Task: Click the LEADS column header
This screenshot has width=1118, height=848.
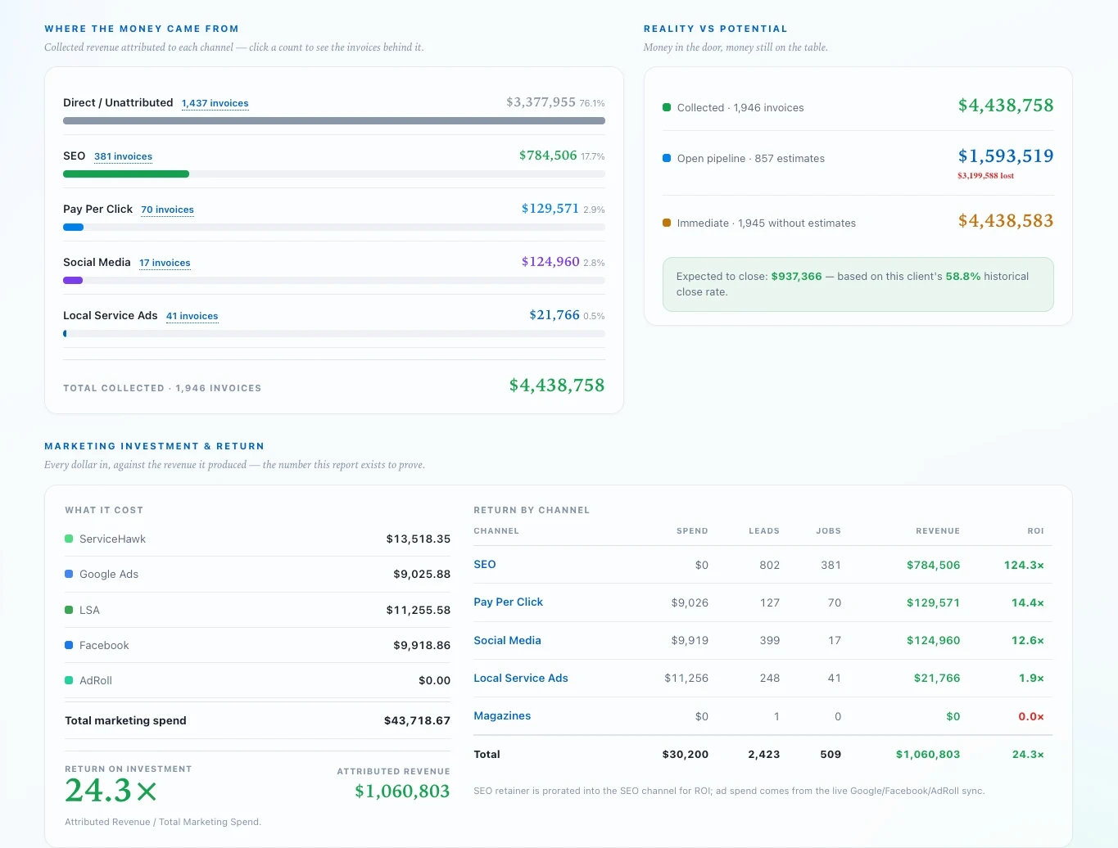Action: point(764,530)
